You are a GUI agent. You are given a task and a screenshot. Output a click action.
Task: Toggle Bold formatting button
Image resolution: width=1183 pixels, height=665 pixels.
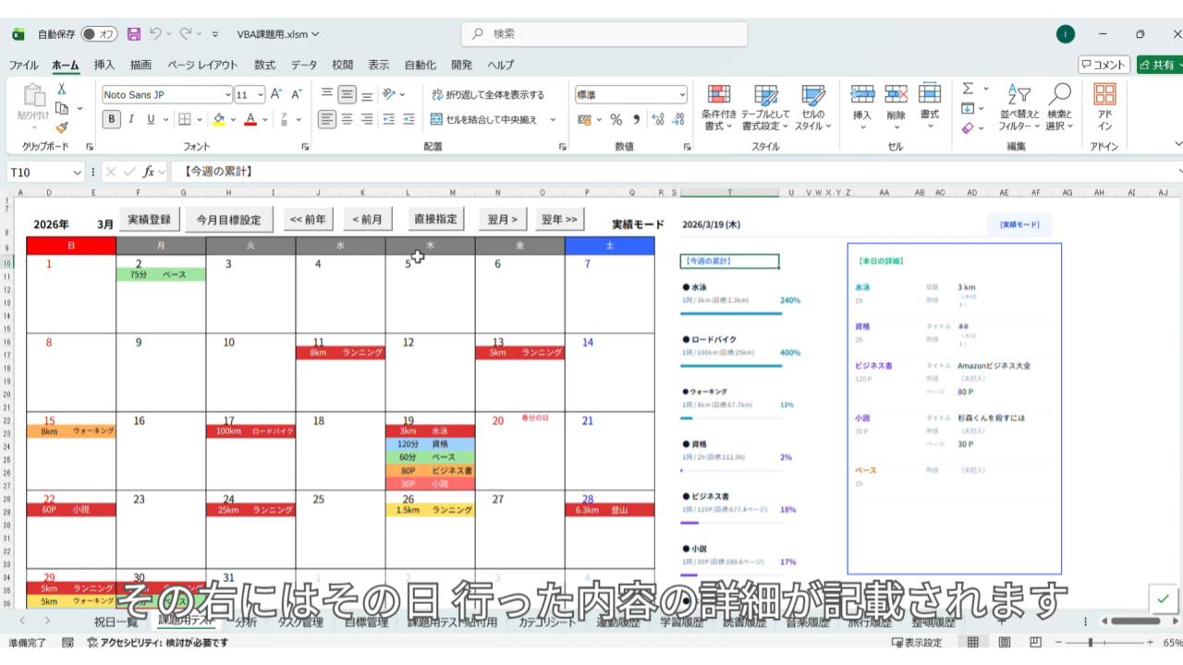point(112,119)
